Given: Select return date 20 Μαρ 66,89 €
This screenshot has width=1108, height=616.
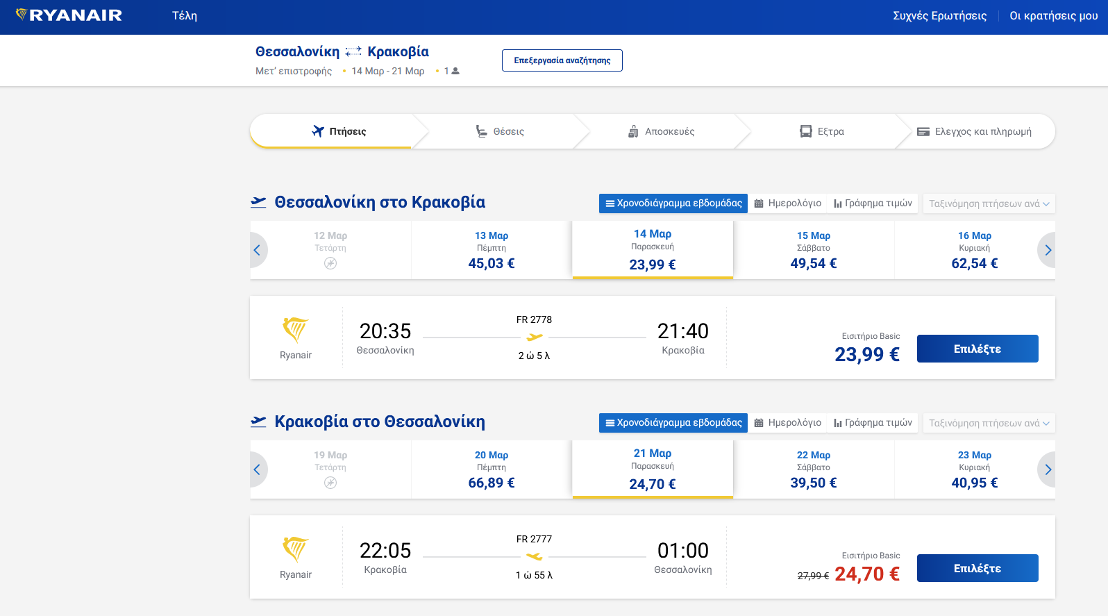Looking at the screenshot, I should coord(492,469).
